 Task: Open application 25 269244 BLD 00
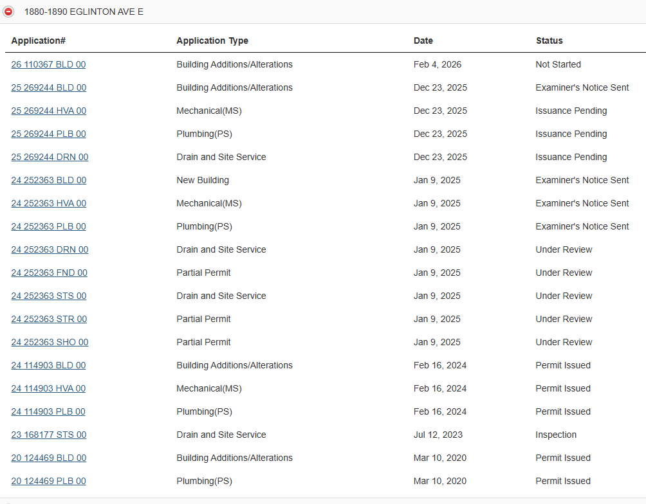48,87
